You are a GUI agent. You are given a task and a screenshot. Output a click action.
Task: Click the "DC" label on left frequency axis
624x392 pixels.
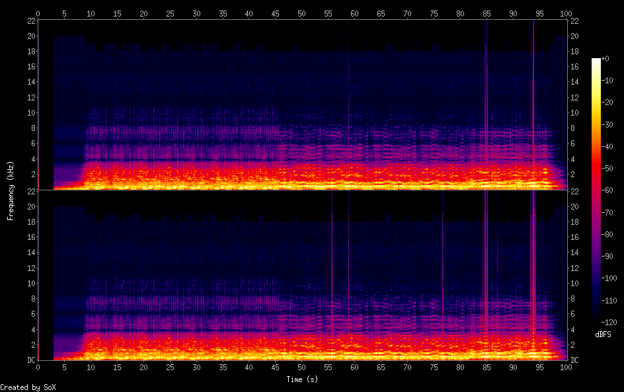click(31, 360)
